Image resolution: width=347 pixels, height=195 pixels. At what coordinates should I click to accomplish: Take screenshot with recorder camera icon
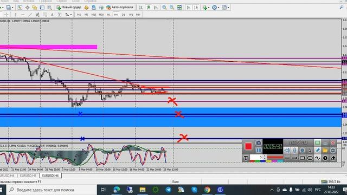click(x=259, y=143)
